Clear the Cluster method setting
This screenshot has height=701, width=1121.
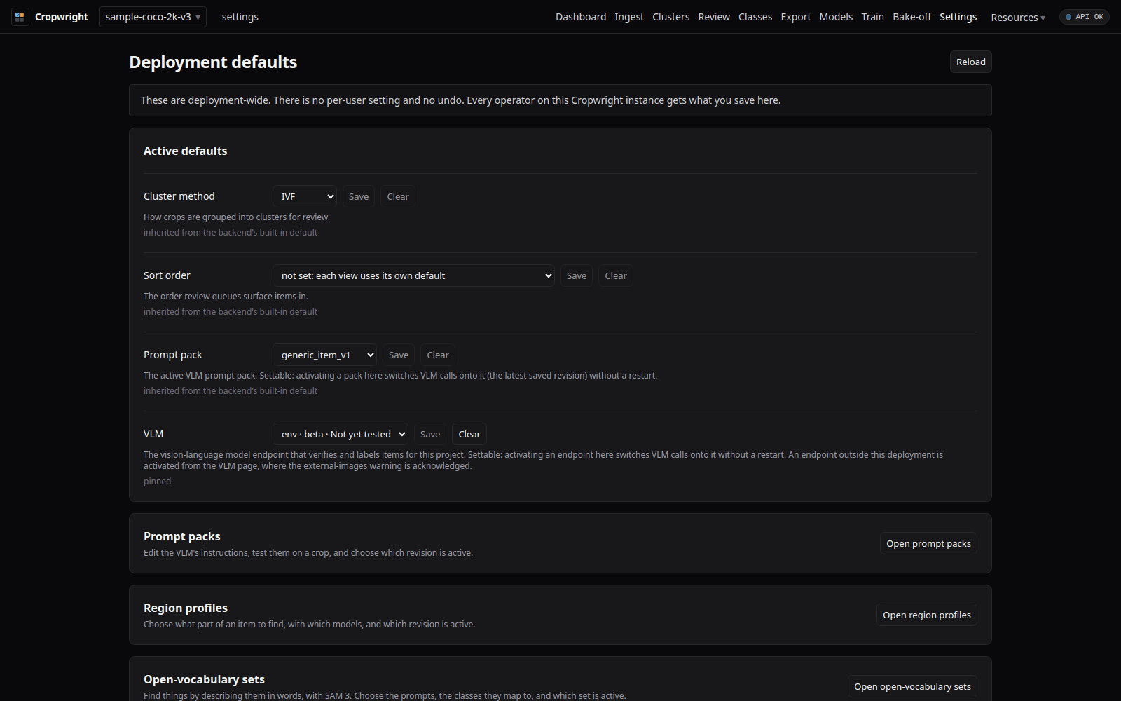click(x=398, y=197)
